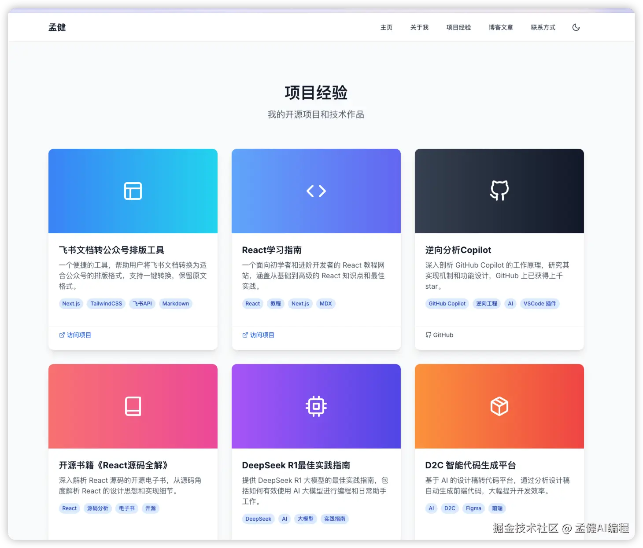
Task: Click the book icon on React源码全解 card
Action: pyautogui.click(x=133, y=406)
